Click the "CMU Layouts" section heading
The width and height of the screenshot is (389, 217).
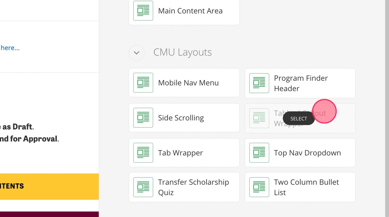[x=182, y=52]
